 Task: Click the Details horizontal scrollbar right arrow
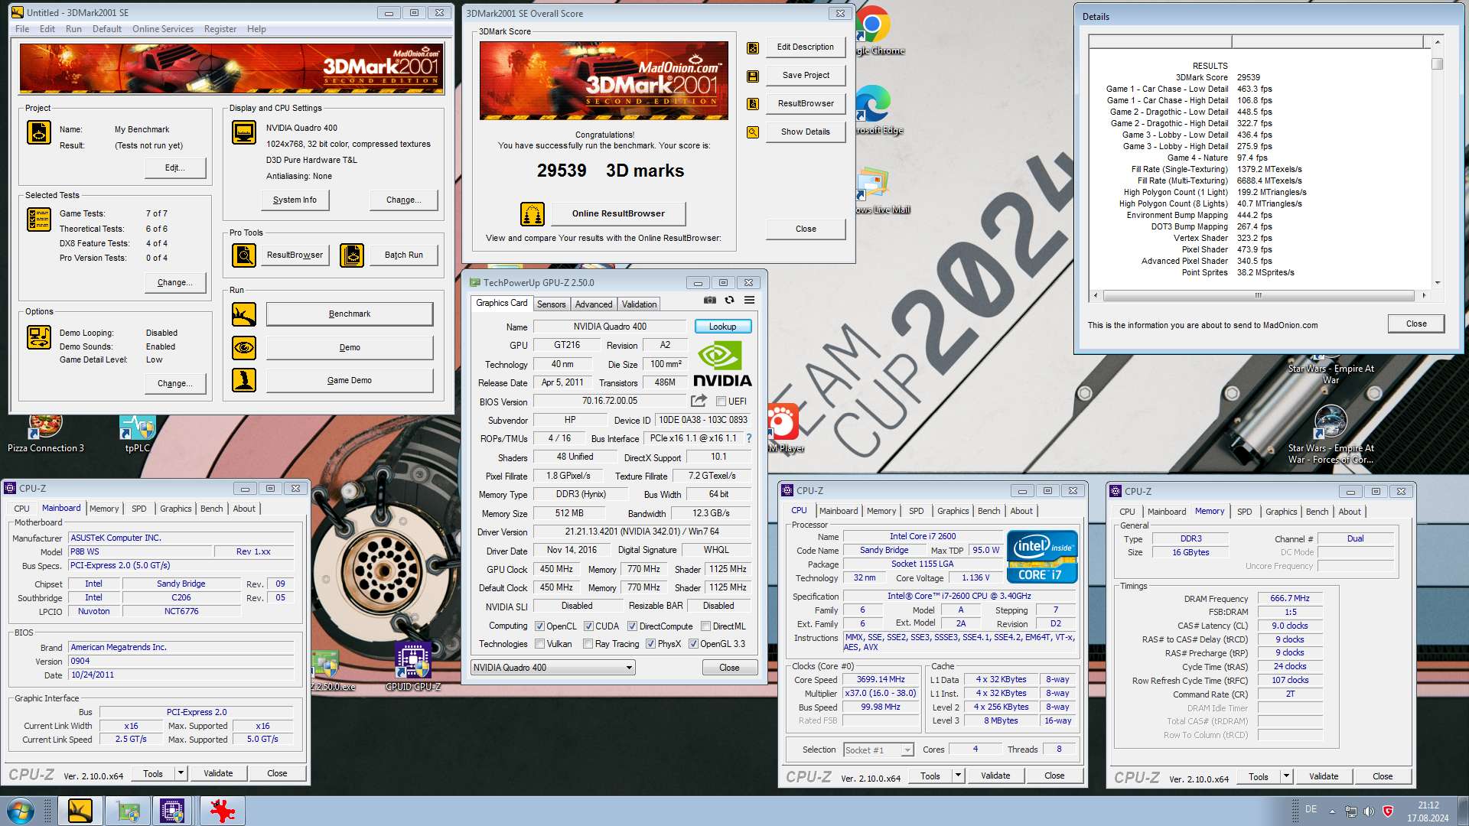click(1424, 295)
